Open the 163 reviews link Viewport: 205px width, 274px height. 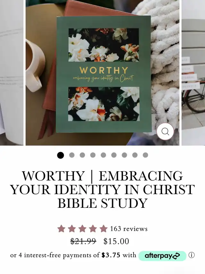[x=129, y=229]
